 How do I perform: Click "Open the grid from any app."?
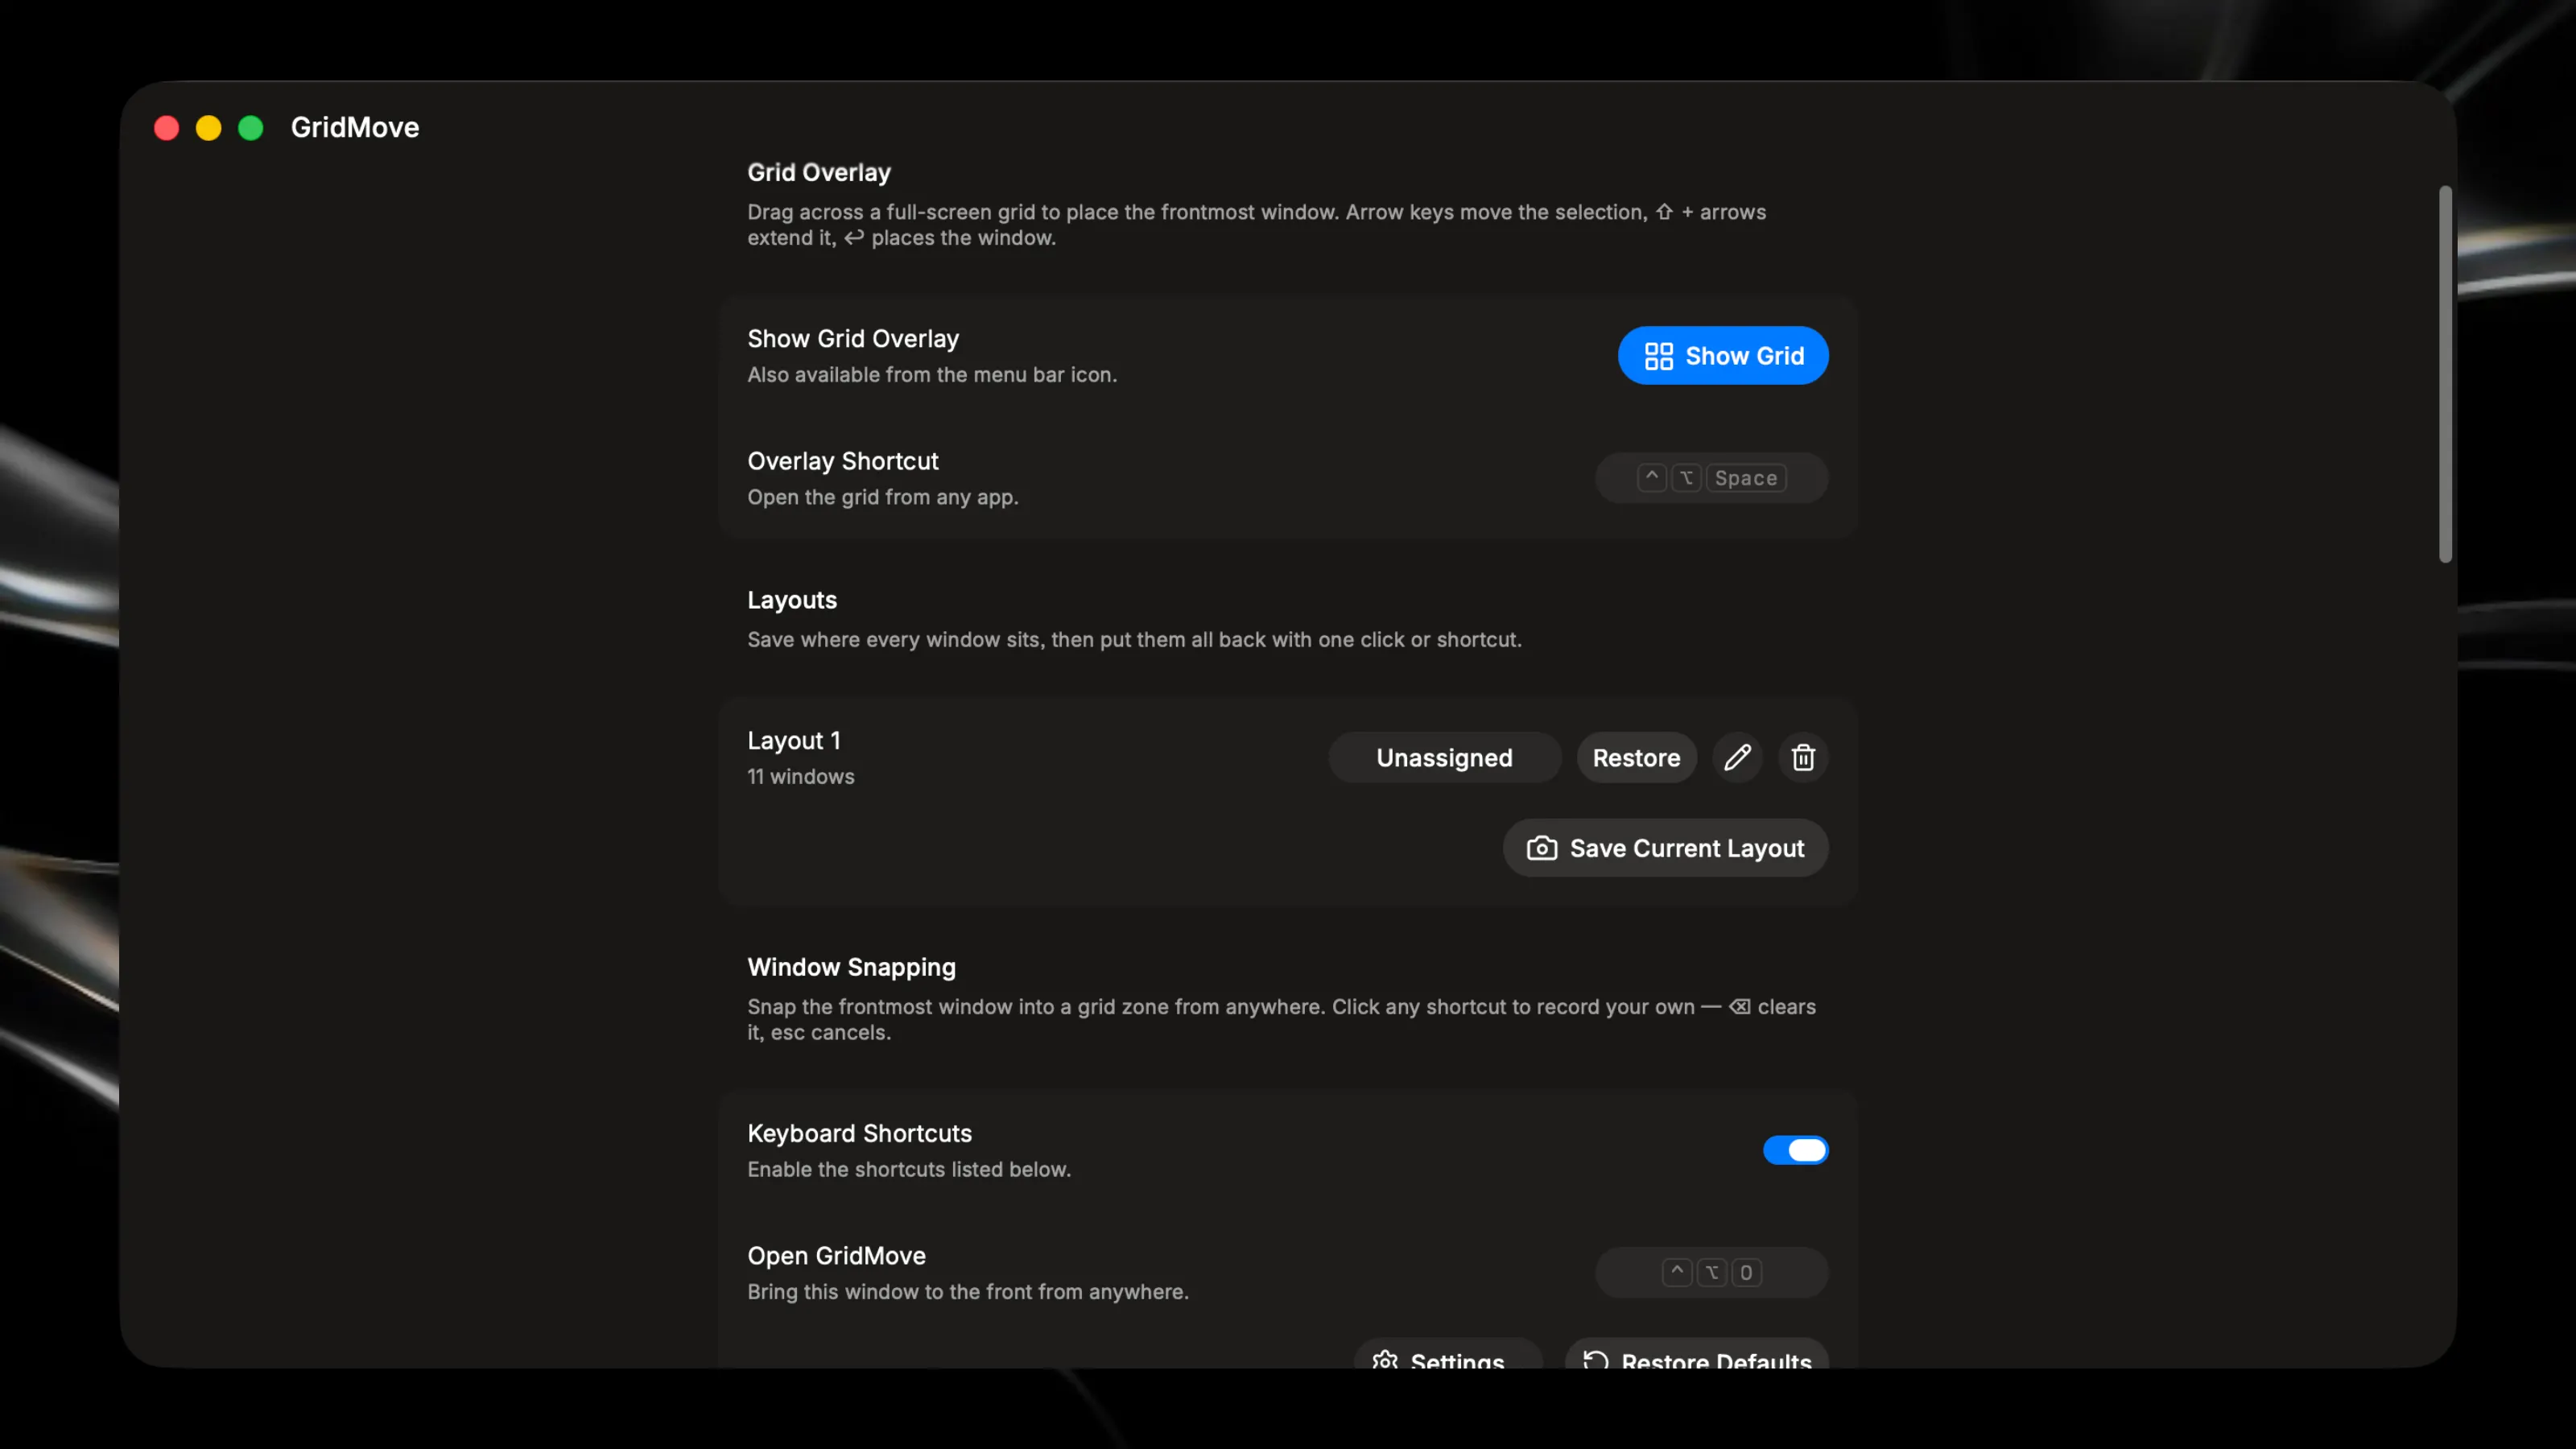tap(882, 497)
